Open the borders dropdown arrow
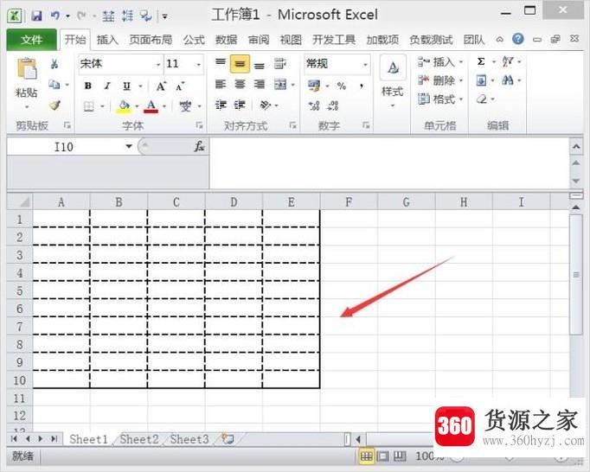The image size is (590, 472). (102, 107)
